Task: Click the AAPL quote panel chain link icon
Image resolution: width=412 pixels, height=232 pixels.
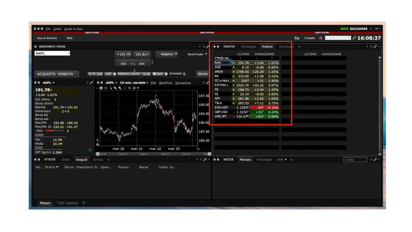Action: 91,83
